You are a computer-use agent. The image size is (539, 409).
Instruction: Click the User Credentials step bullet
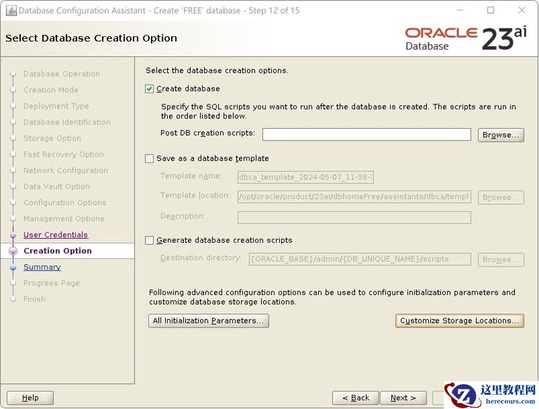coord(13,235)
